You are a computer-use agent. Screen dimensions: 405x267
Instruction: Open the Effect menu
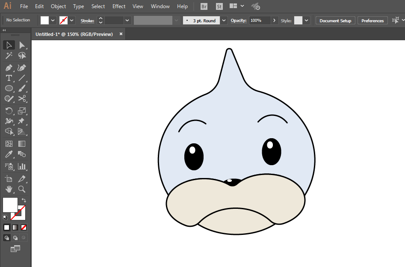point(119,6)
